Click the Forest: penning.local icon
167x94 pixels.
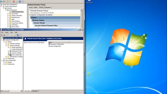(x=3, y=6)
